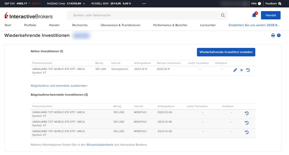Edit the active VT investment pencil icon
The height and width of the screenshot is (155, 289).
coord(235,70)
